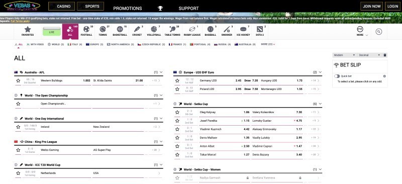Filter events With Video
This screenshot has height=184, width=402.
(x=35, y=44)
